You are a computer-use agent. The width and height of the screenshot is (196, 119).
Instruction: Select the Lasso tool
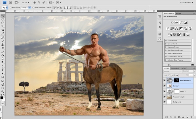[3, 23]
